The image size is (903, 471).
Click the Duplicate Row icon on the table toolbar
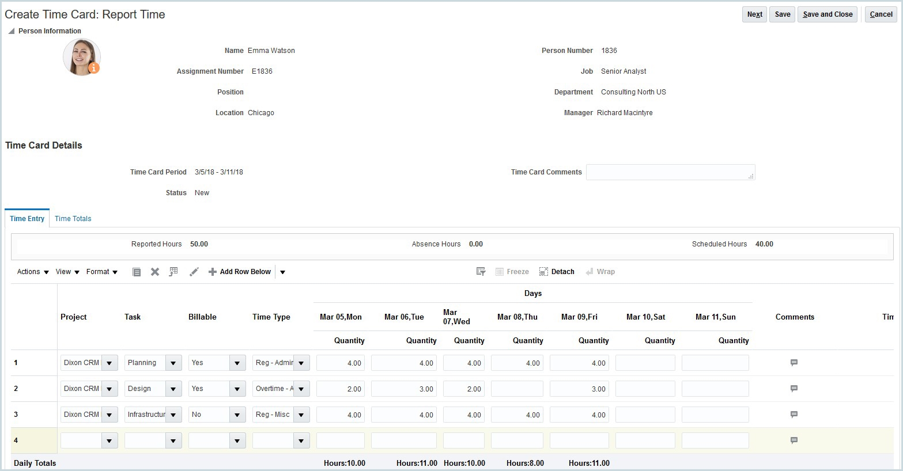click(x=136, y=271)
